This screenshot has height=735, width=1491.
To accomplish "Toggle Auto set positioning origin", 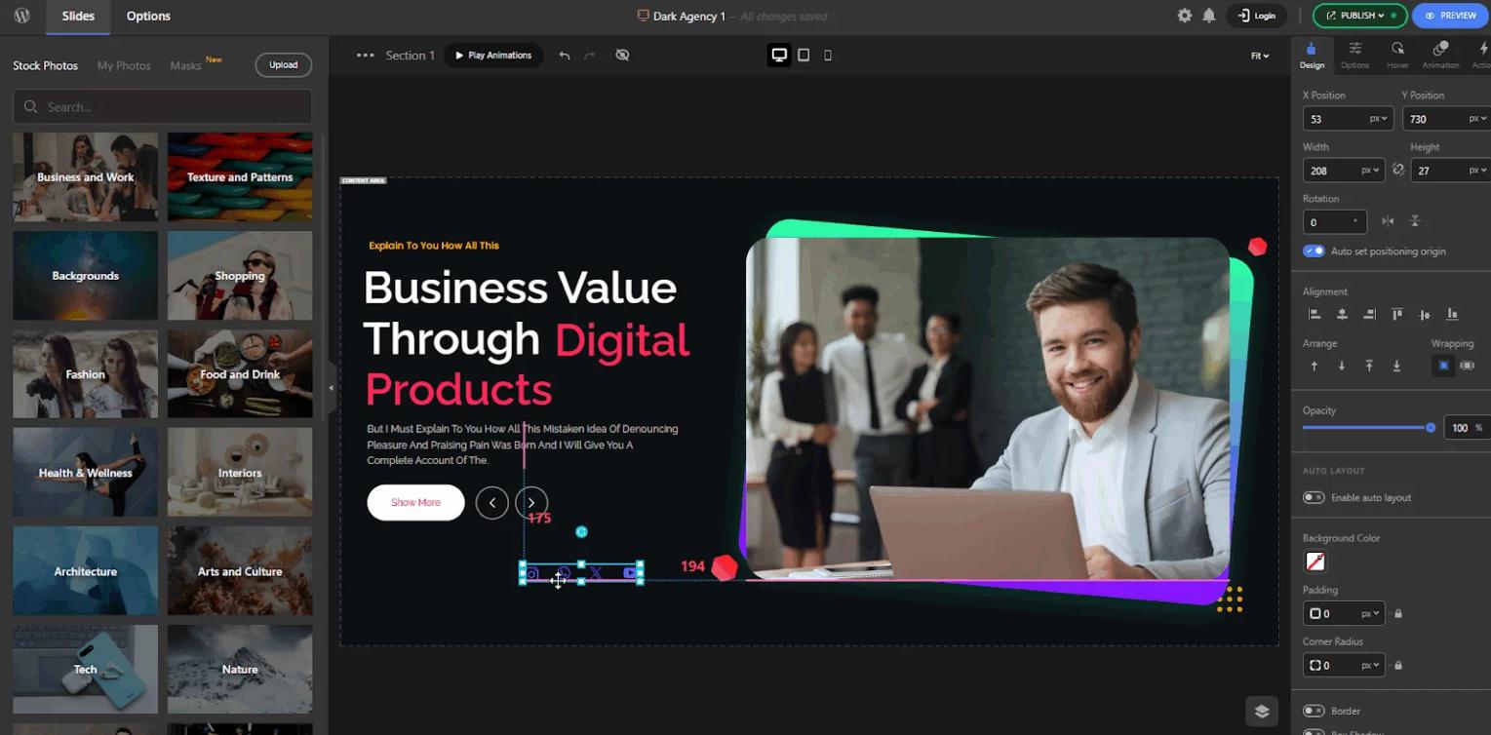I will (x=1314, y=251).
